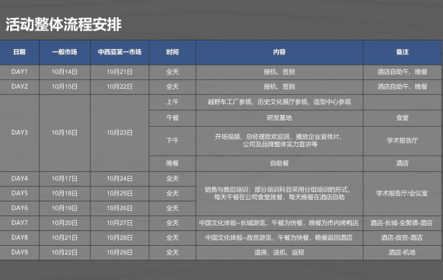443x280 pixels.
Task: Select 10月22日 in the DAY9 row
Action: click(x=65, y=252)
